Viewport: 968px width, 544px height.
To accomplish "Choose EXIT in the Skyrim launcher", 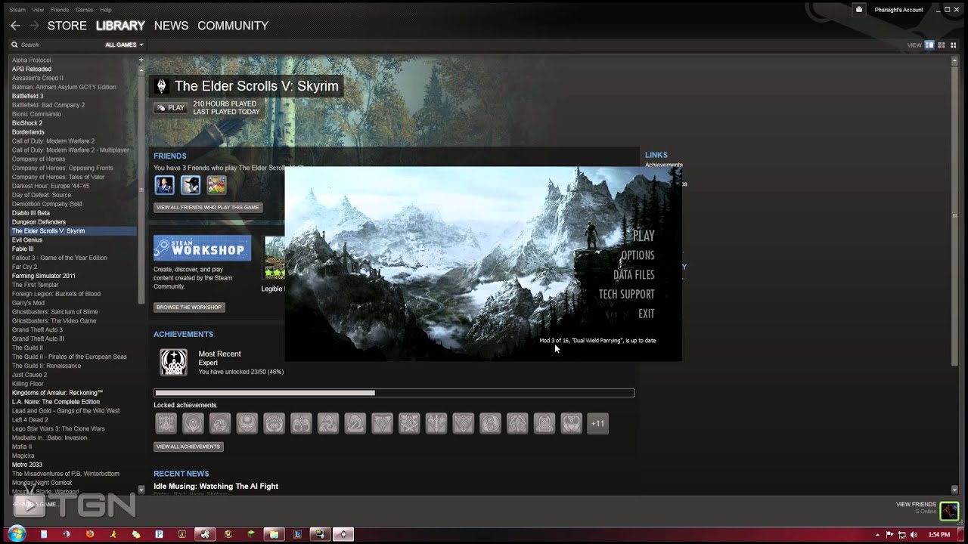I will click(x=646, y=314).
